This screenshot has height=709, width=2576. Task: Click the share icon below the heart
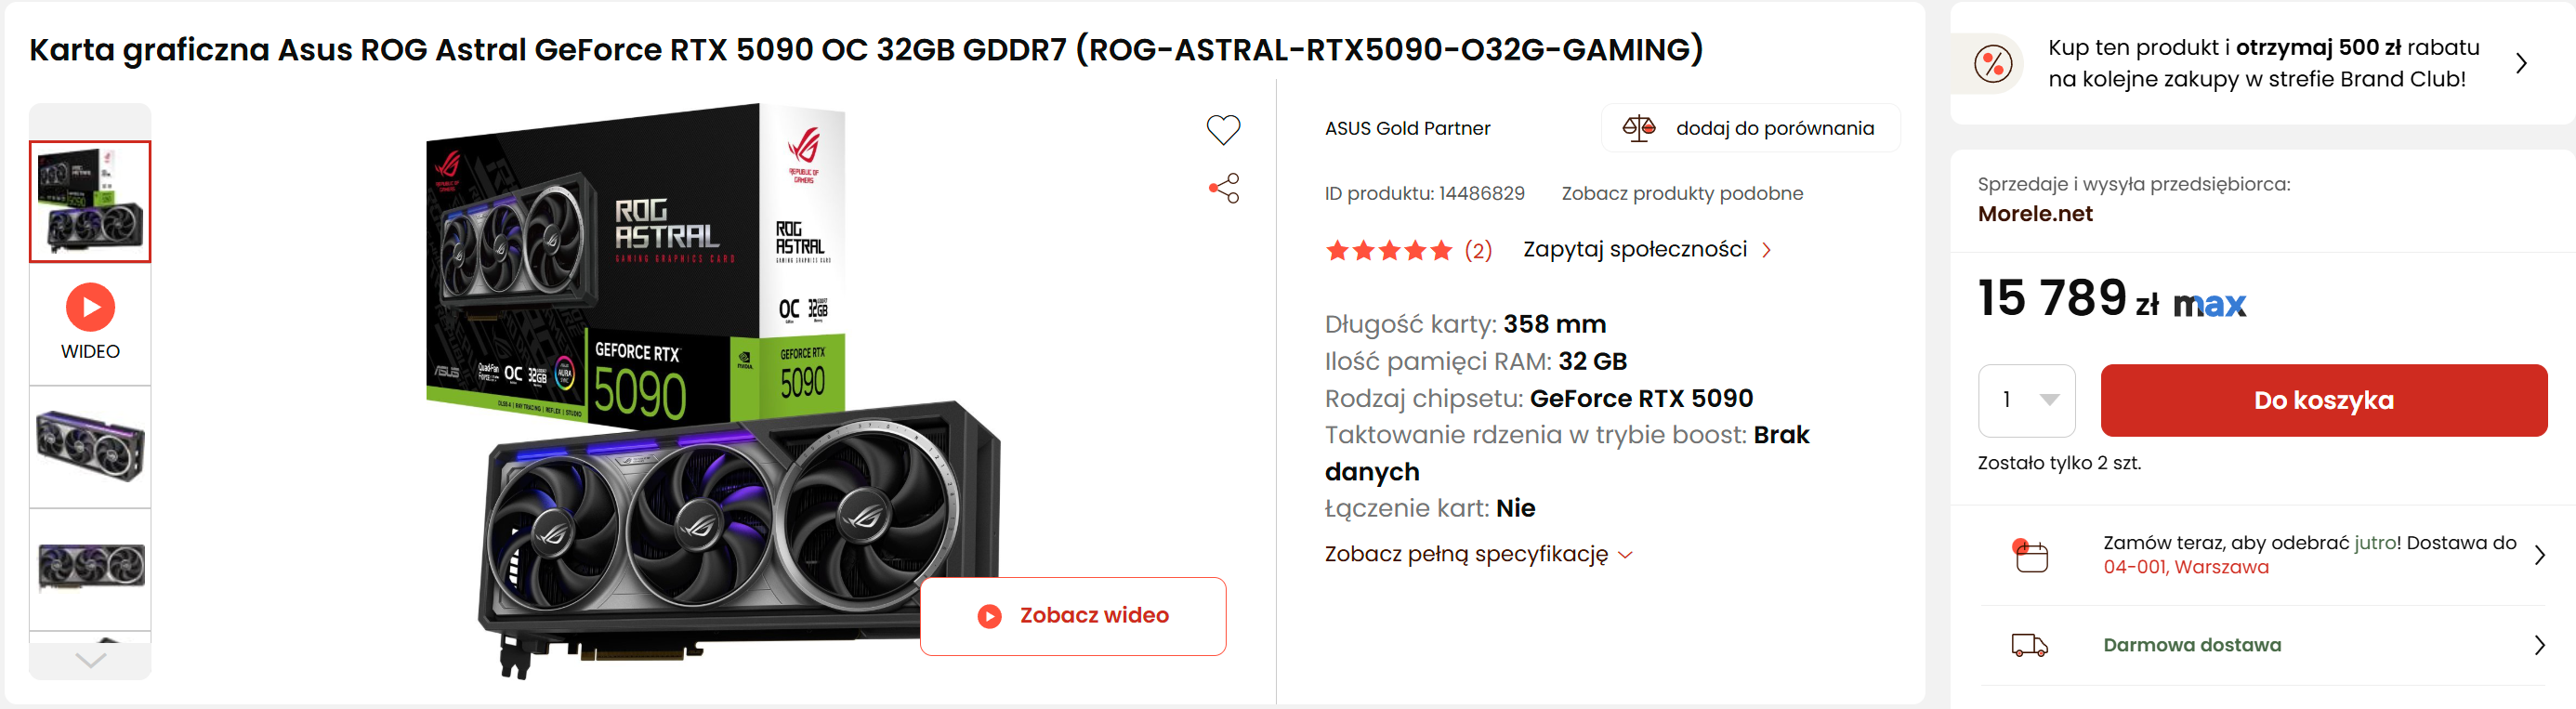tap(1224, 188)
